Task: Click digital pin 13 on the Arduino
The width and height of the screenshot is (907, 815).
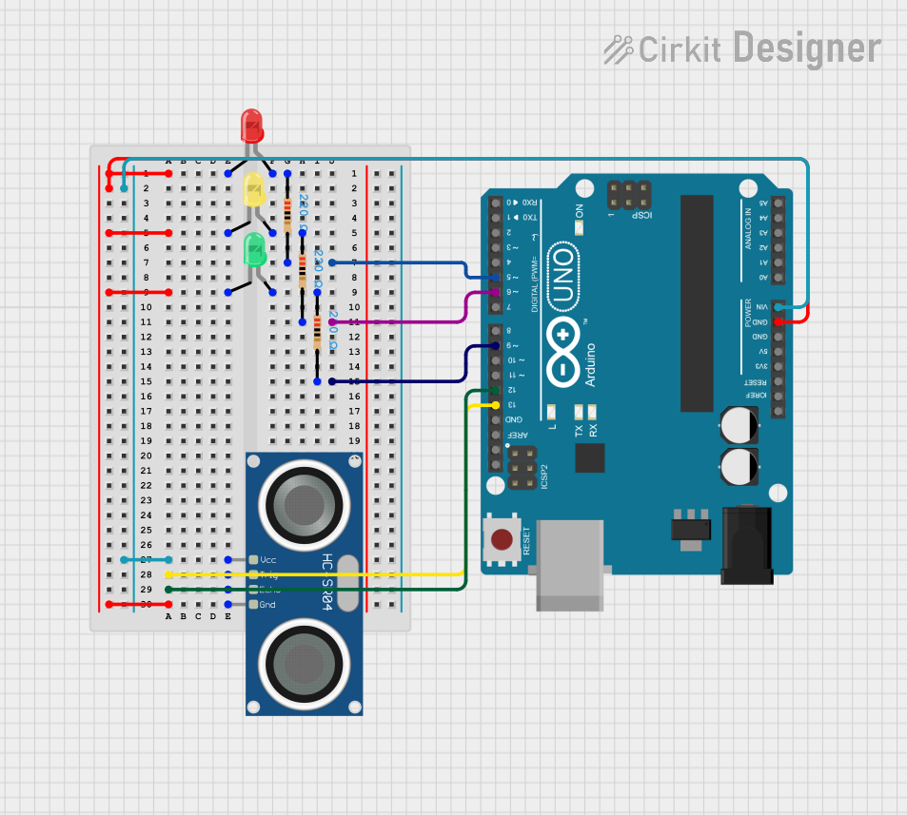Action: pos(496,405)
